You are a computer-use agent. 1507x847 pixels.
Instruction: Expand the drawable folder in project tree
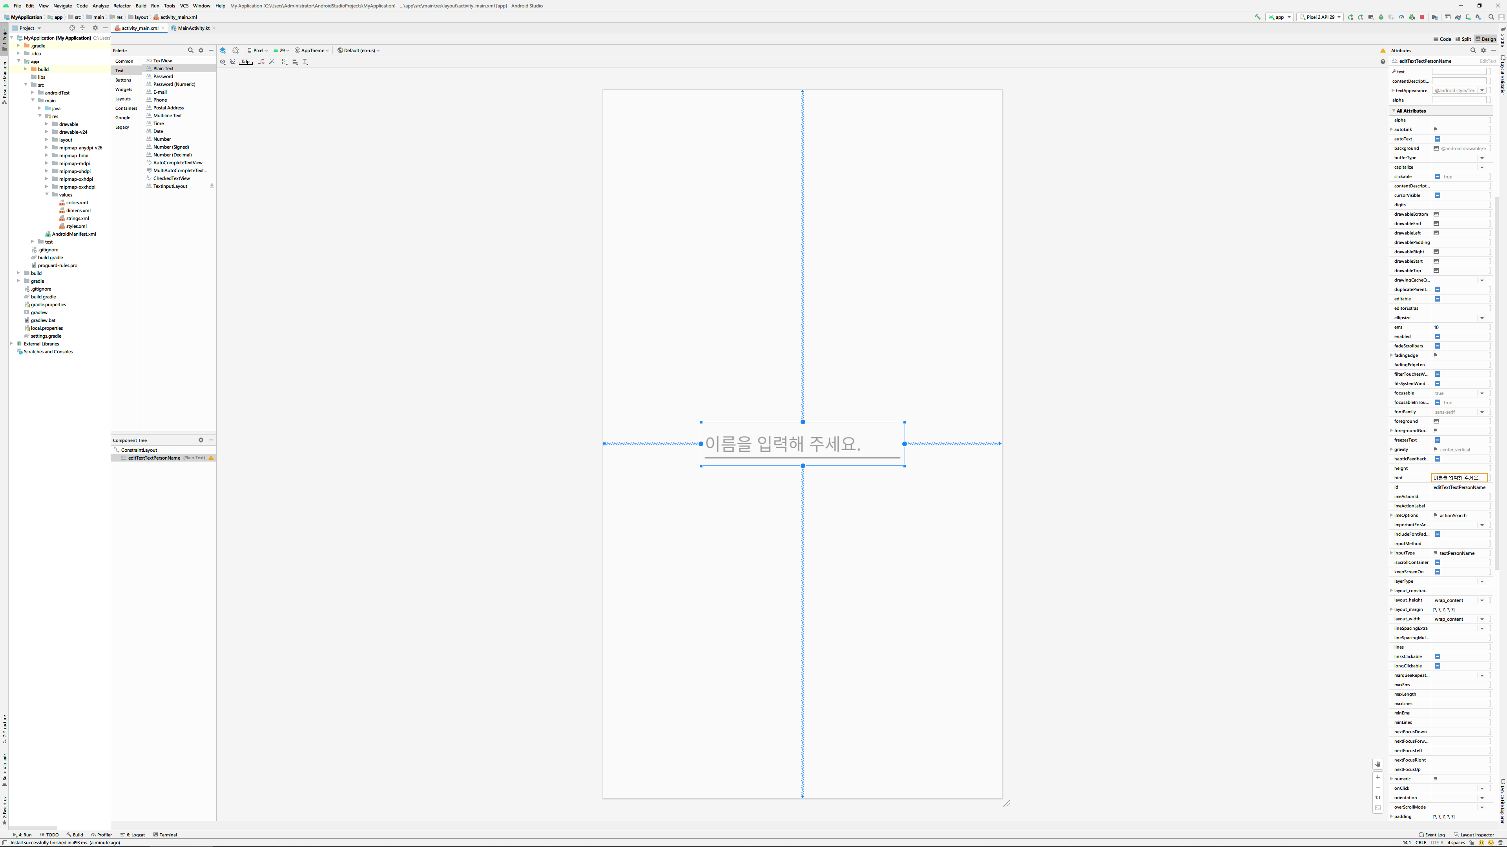(x=47, y=124)
